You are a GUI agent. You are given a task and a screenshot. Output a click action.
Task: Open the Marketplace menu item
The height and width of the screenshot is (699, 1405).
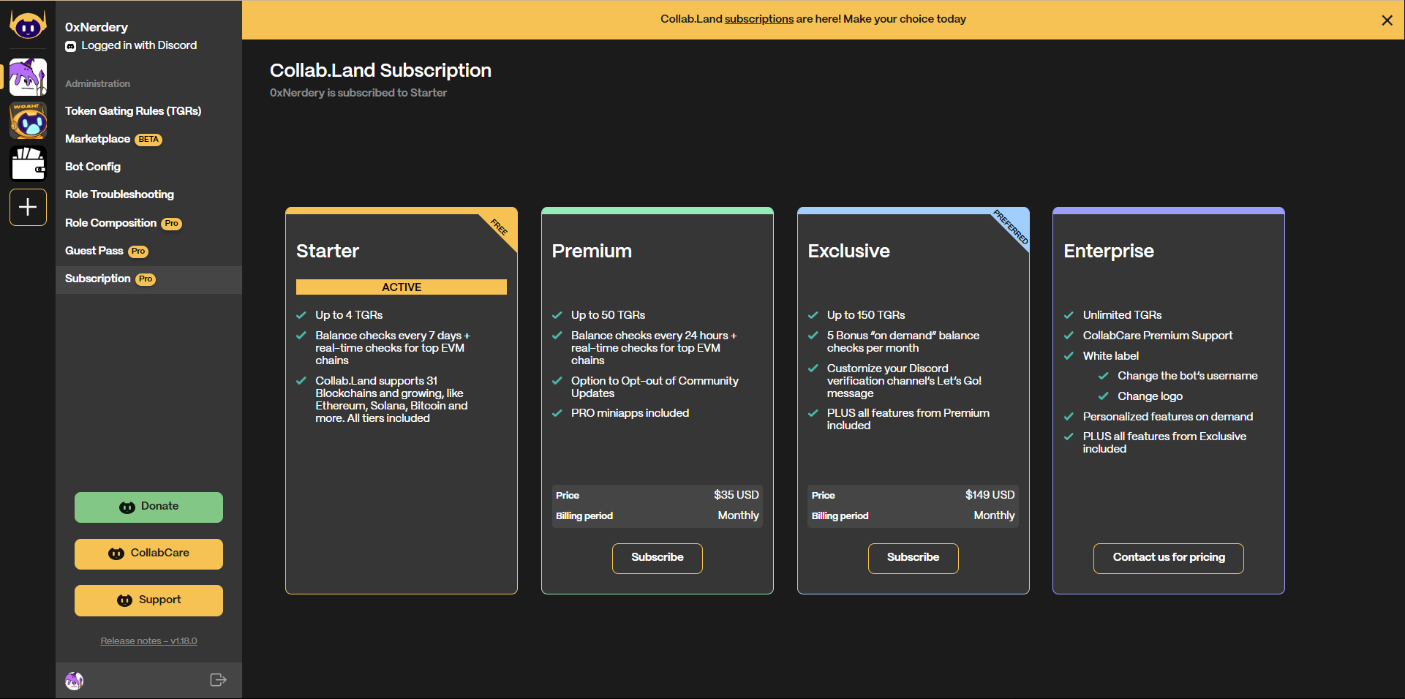click(x=97, y=139)
